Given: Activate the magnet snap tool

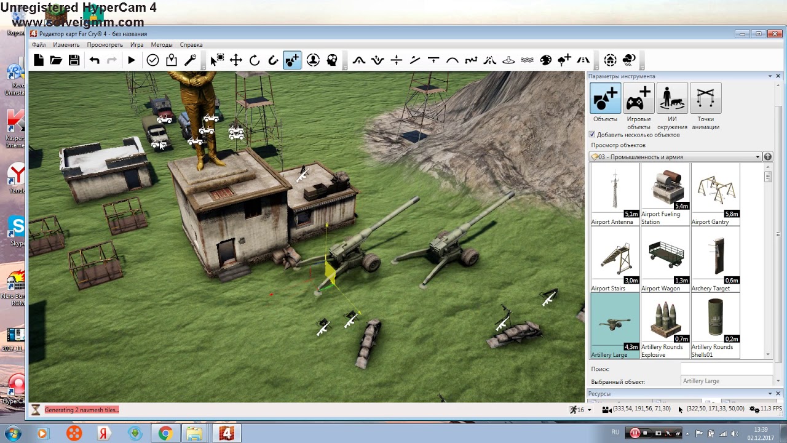Looking at the screenshot, I should [x=273, y=60].
